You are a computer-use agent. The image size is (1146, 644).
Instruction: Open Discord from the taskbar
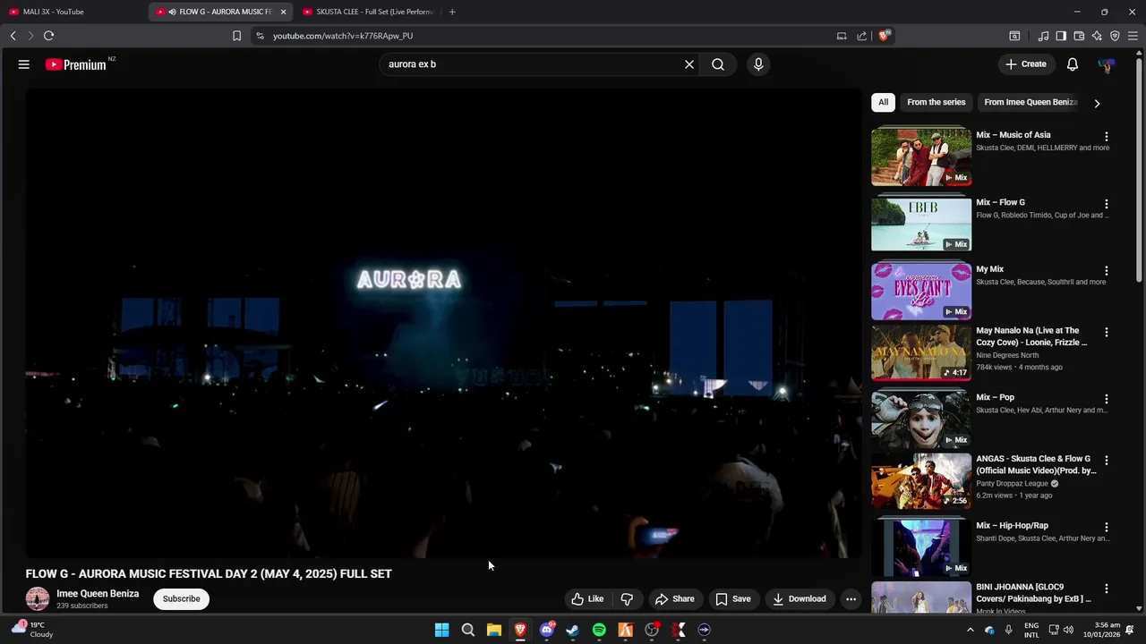click(x=547, y=630)
